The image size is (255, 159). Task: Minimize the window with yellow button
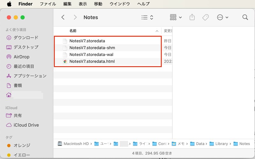click(16, 17)
